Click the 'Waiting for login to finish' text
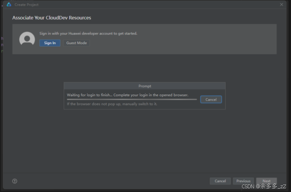 coord(127,95)
